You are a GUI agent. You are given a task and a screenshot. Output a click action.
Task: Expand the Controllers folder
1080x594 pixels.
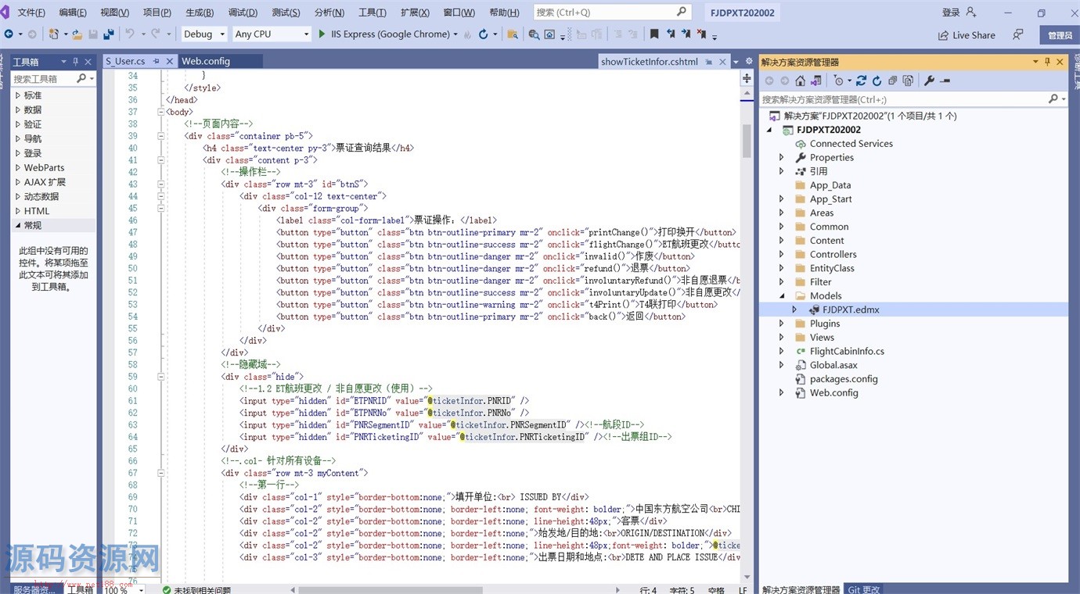click(x=781, y=254)
